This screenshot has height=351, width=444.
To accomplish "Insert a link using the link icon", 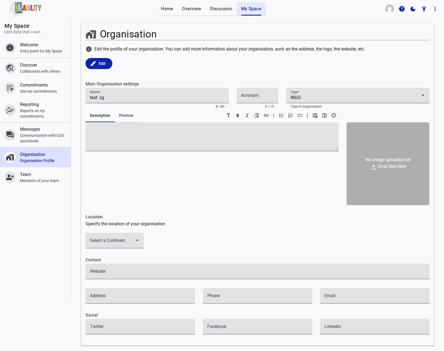I will coord(266,115).
